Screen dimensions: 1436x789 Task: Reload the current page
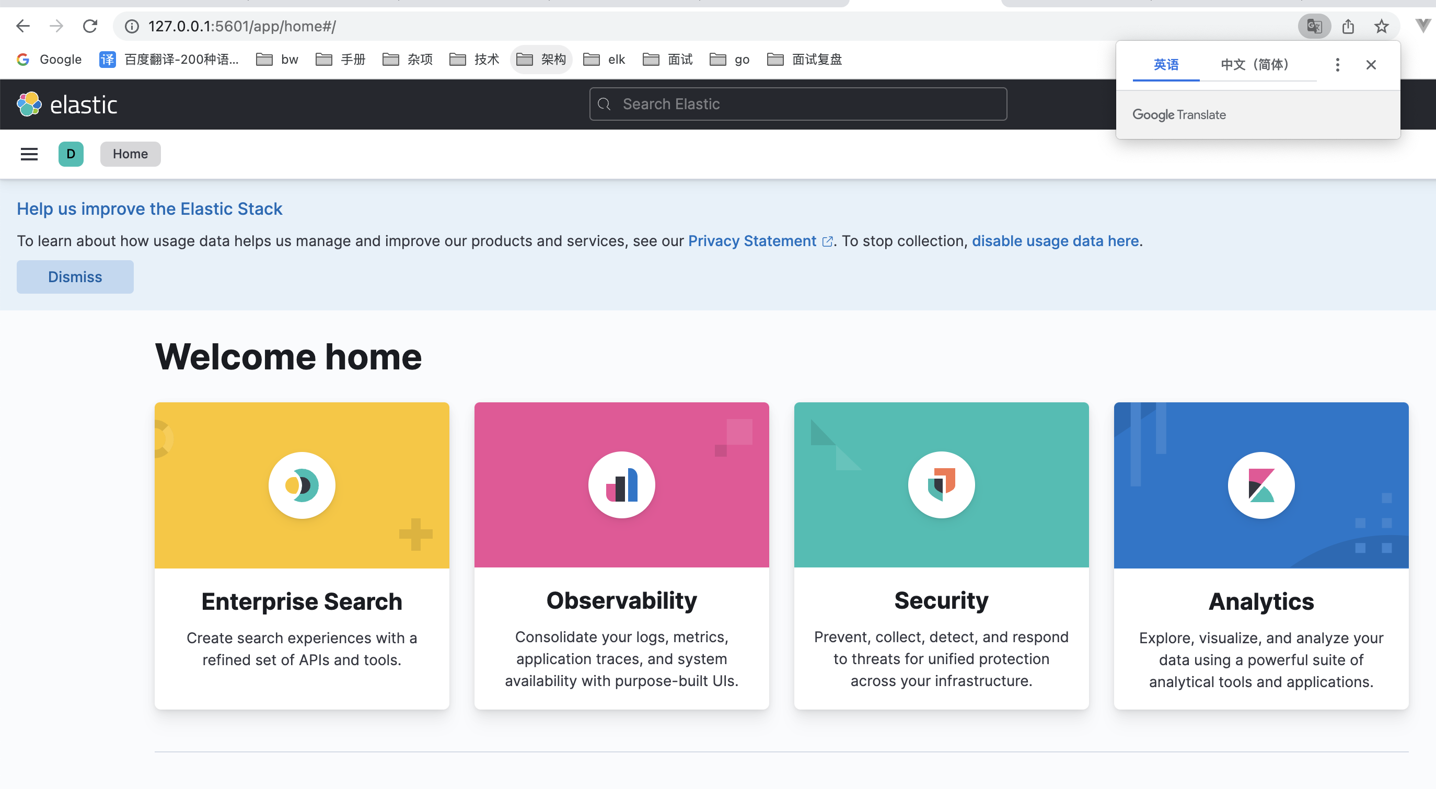(x=90, y=26)
